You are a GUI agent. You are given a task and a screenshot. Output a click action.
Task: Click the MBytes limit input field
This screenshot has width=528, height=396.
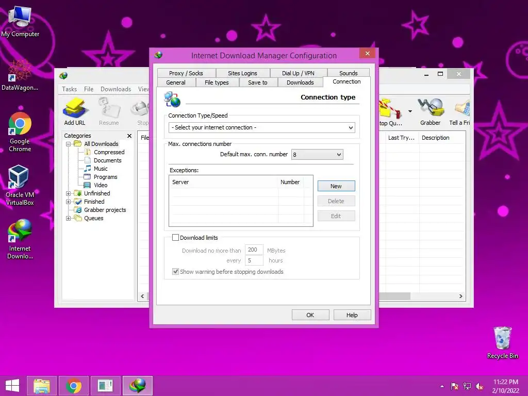tap(254, 250)
